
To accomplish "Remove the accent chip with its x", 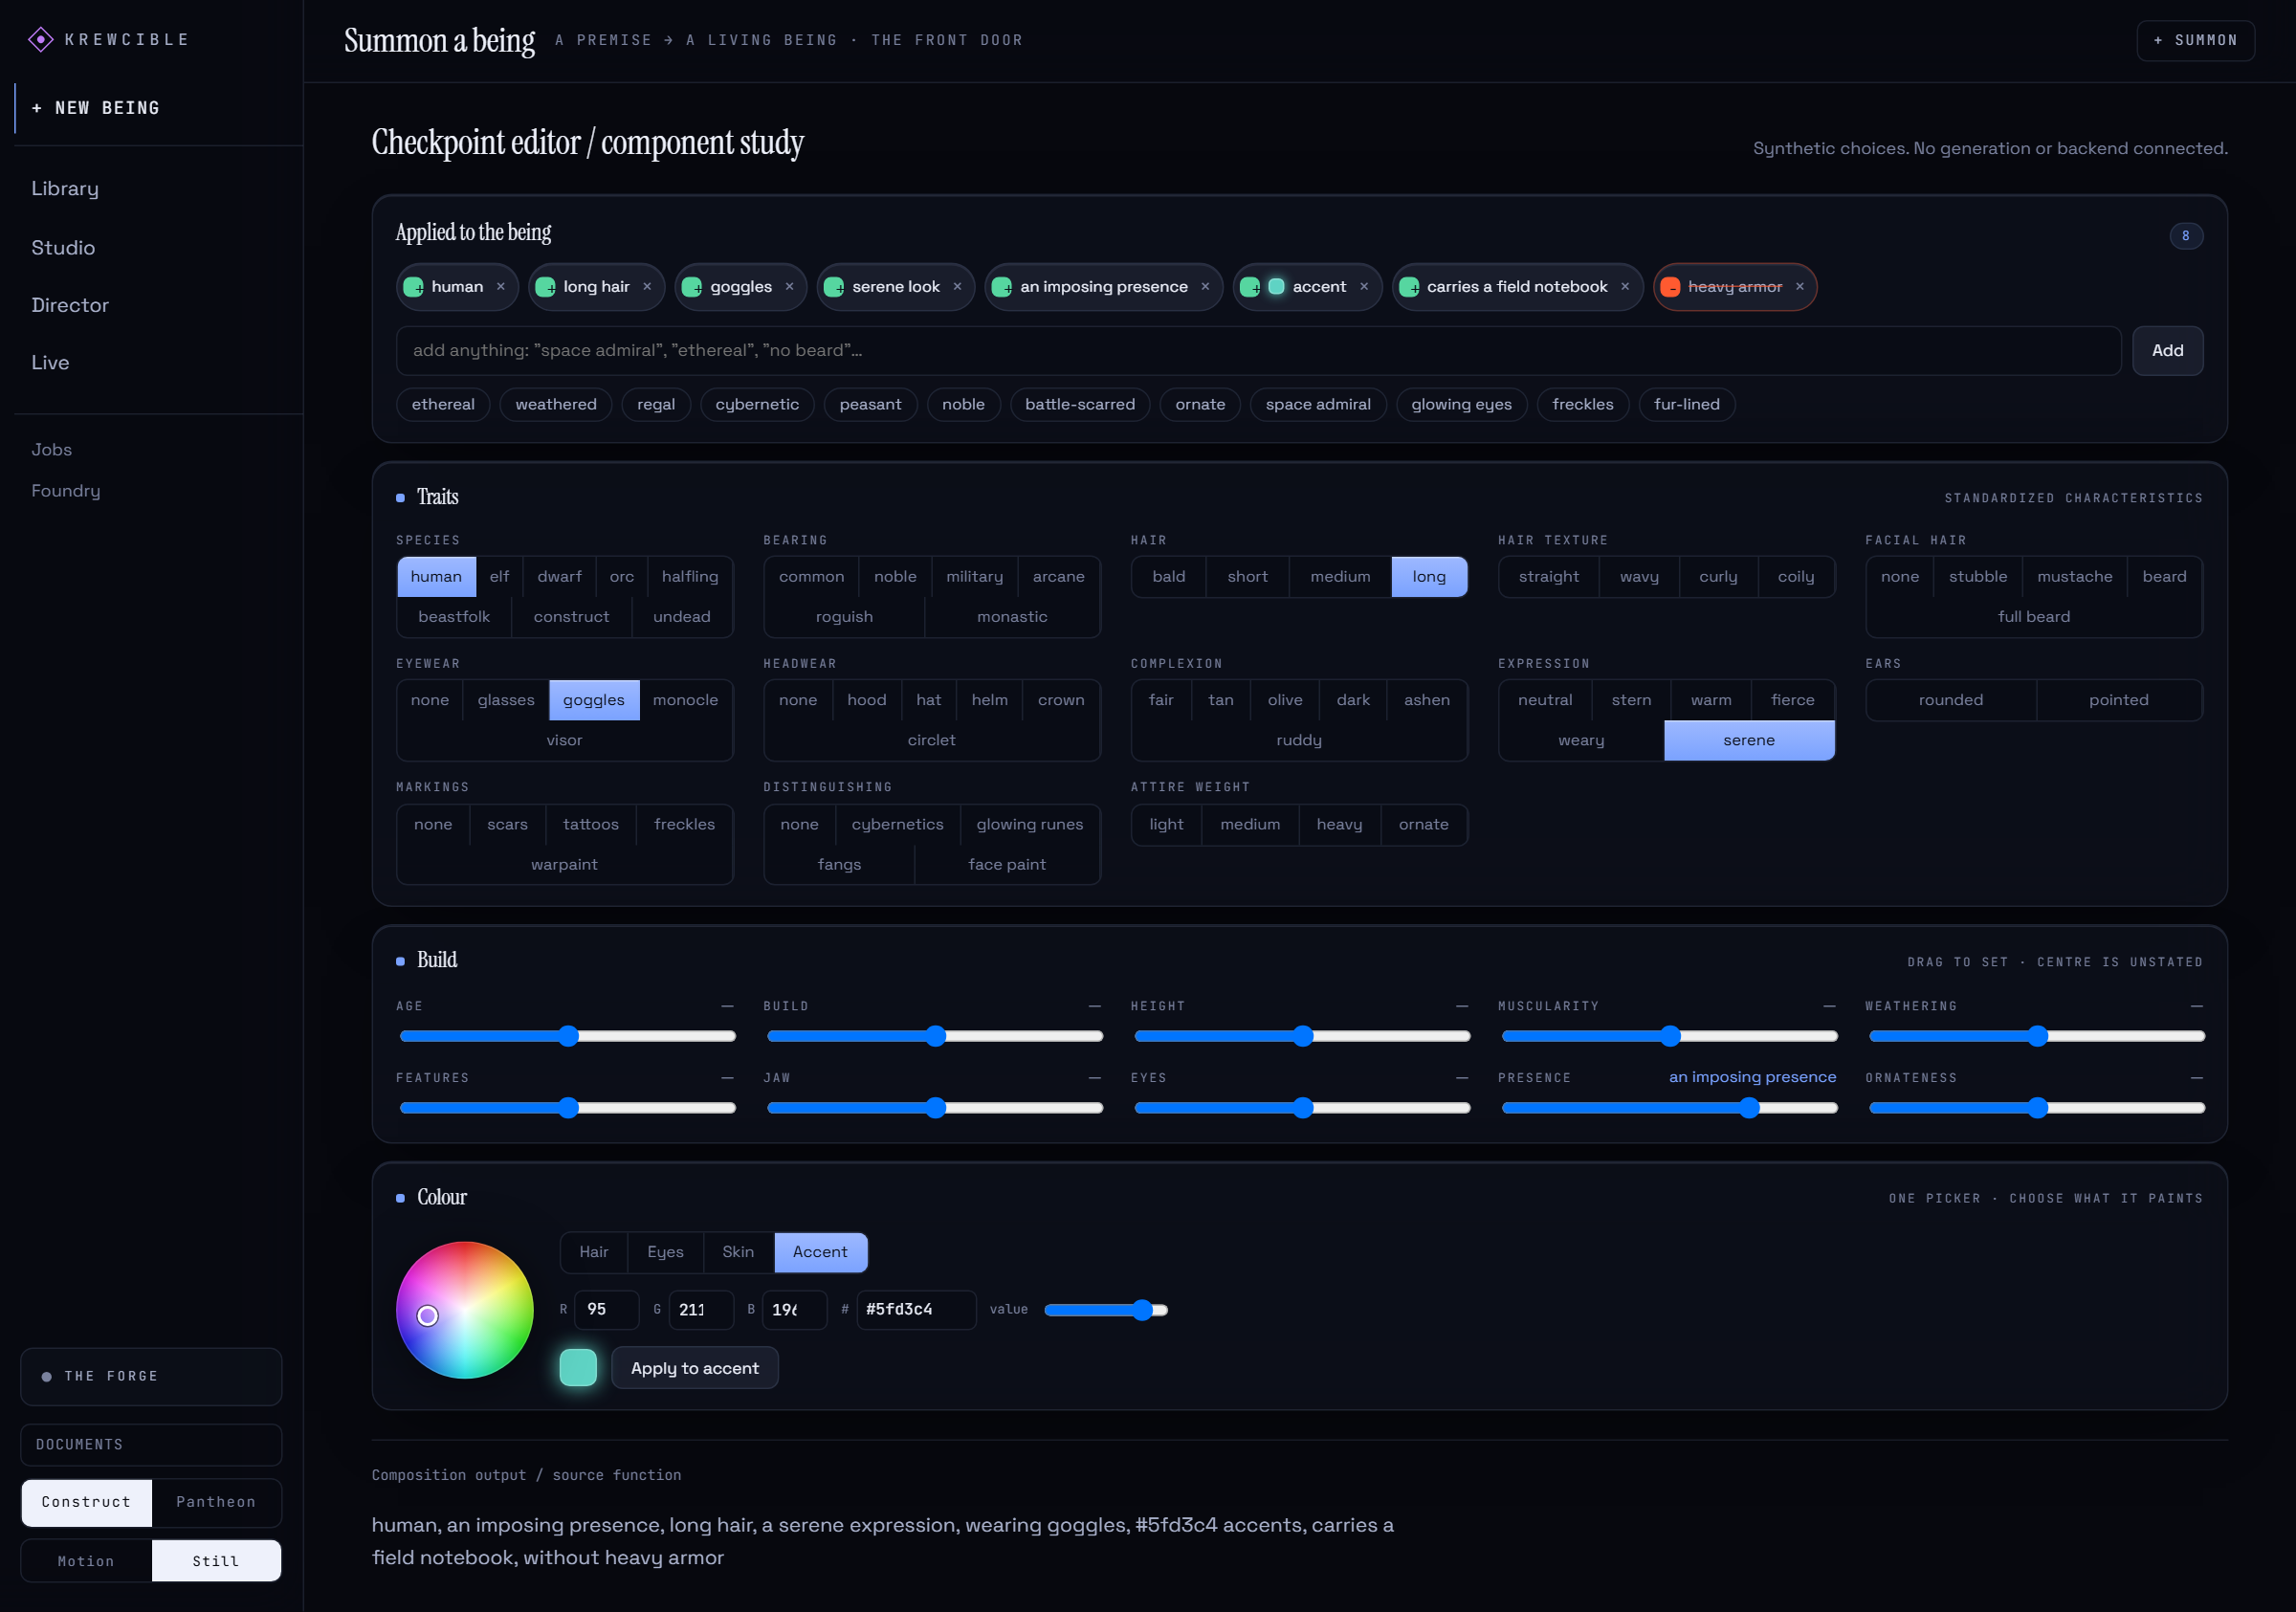I will click(1364, 287).
